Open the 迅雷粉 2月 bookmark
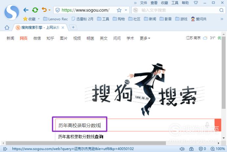The height and width of the screenshot is (152, 227). coord(82,19)
